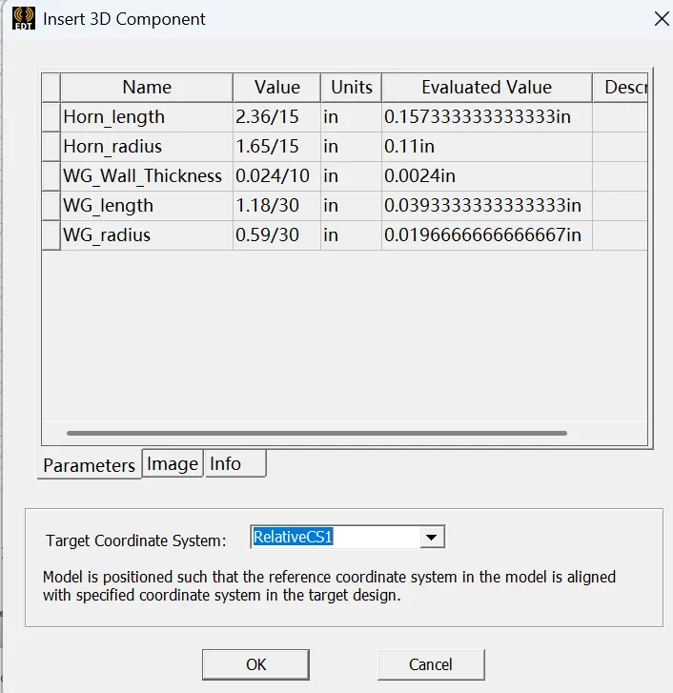Switch to the Info tab
The width and height of the screenshot is (673, 693).
(x=235, y=463)
